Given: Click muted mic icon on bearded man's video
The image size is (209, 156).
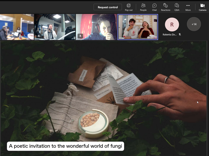Looking at the screenshot, I should point(39,36).
